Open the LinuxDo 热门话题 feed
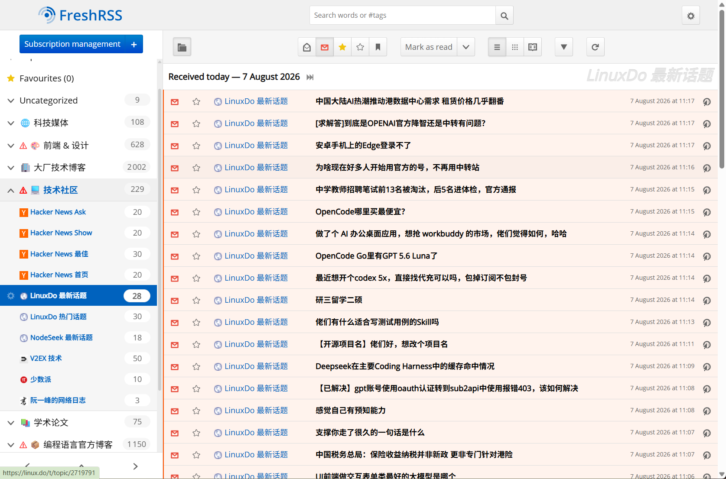726x479 pixels. pyautogui.click(x=59, y=317)
